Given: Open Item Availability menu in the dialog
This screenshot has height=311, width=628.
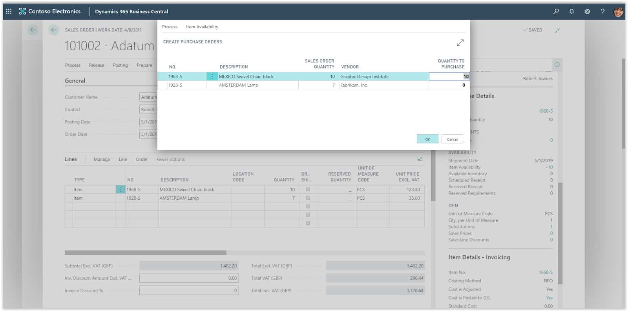Looking at the screenshot, I should click(202, 27).
